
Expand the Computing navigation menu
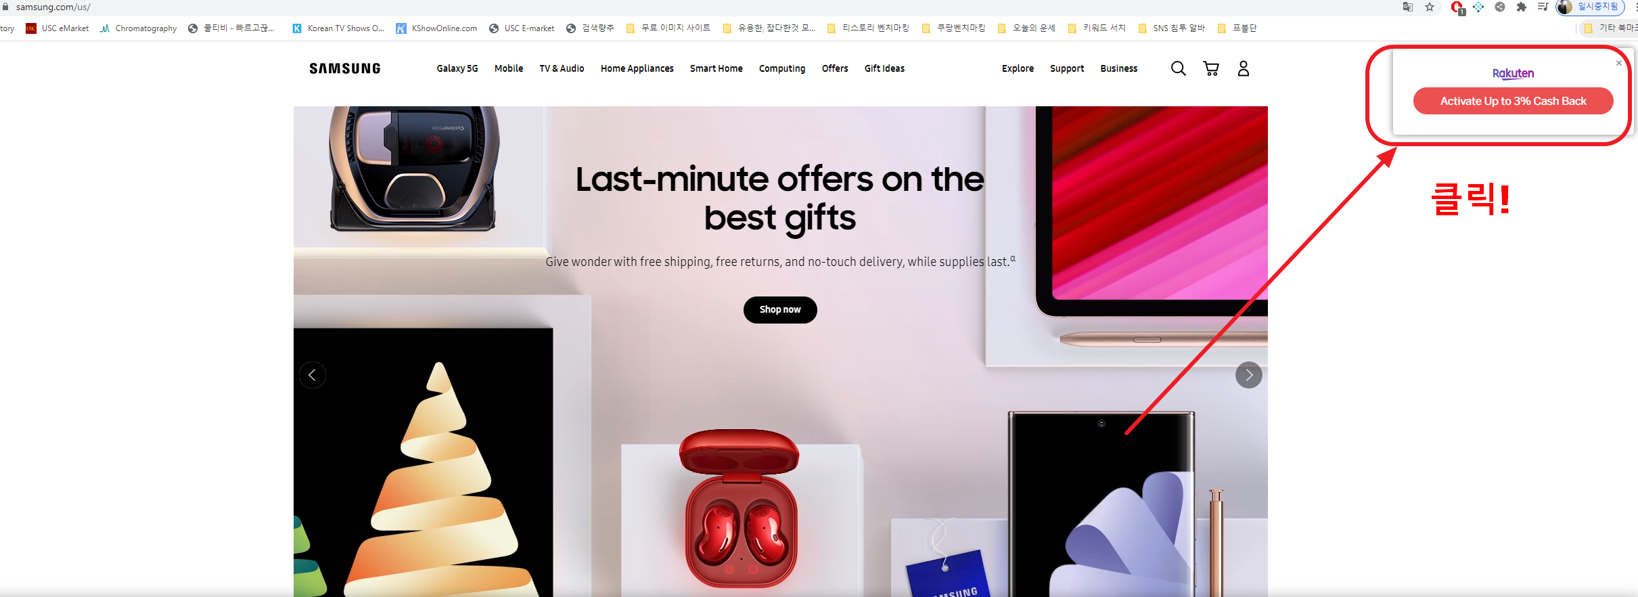(782, 68)
